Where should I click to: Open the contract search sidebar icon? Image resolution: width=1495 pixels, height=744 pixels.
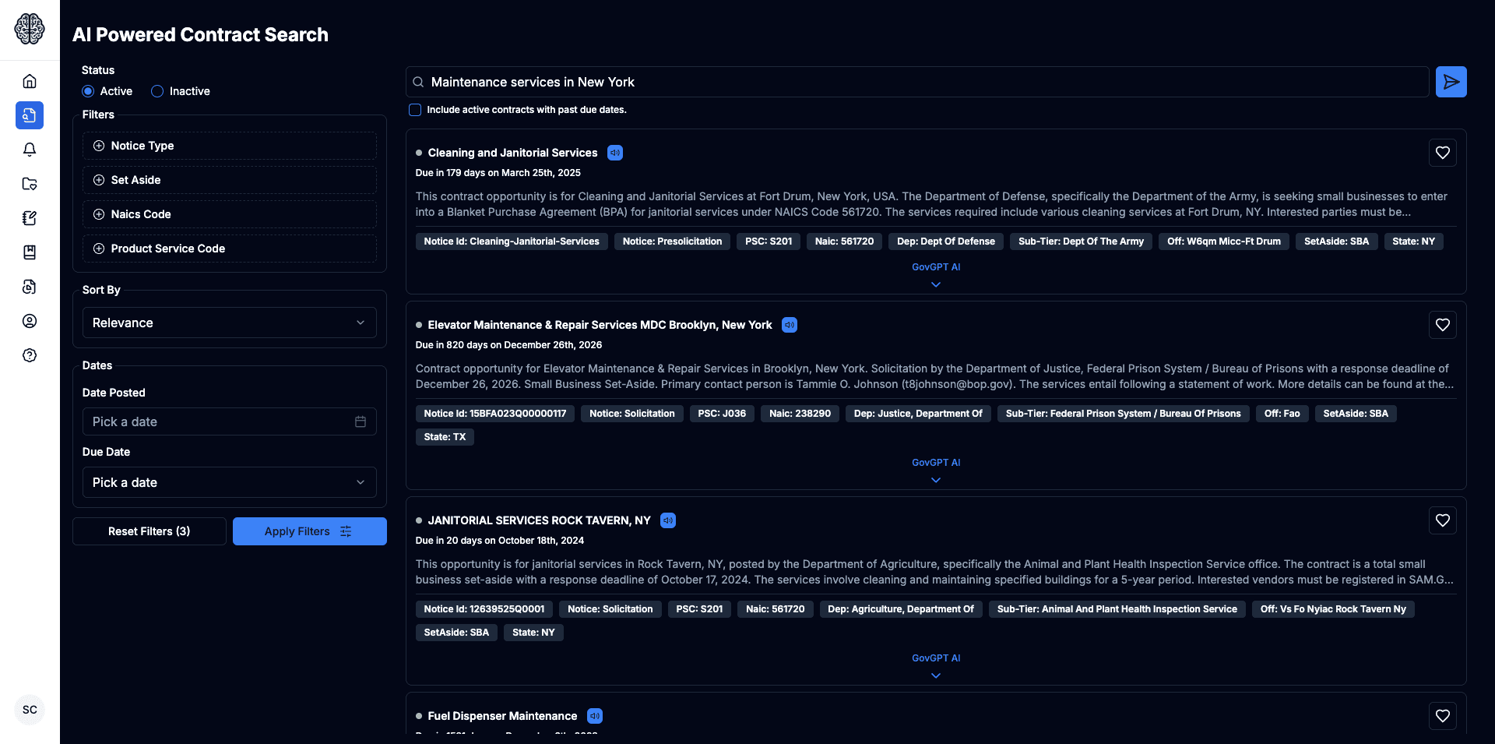click(30, 115)
